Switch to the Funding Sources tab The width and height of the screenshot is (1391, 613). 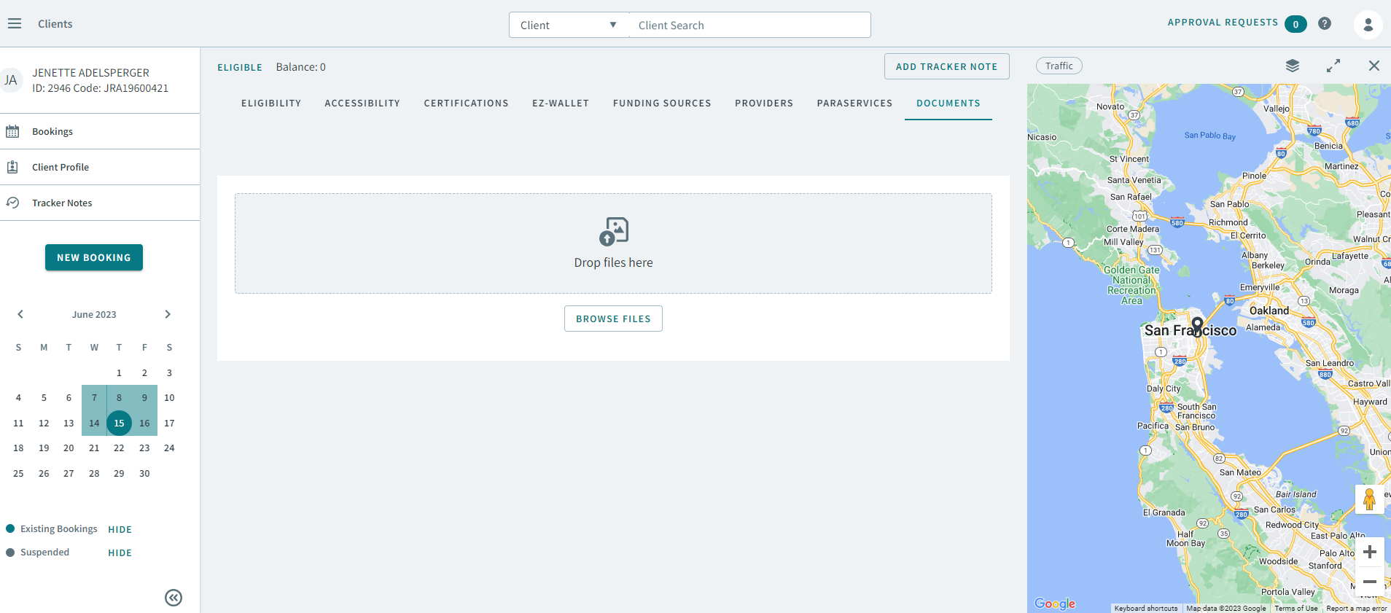(661, 104)
